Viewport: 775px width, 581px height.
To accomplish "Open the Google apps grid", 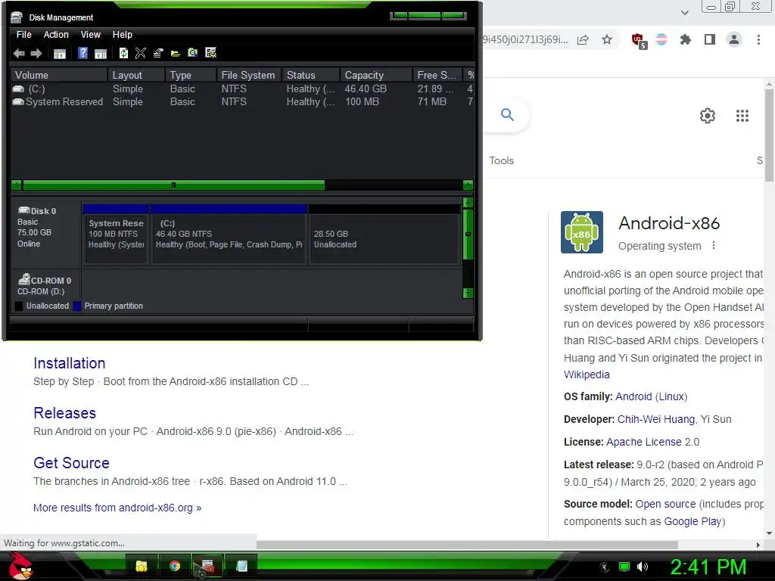I will point(742,116).
